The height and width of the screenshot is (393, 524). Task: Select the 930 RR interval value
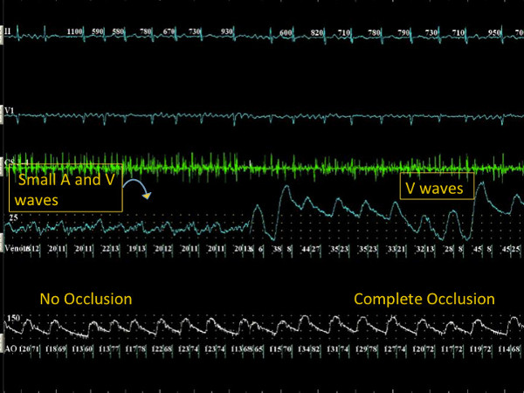pyautogui.click(x=226, y=31)
